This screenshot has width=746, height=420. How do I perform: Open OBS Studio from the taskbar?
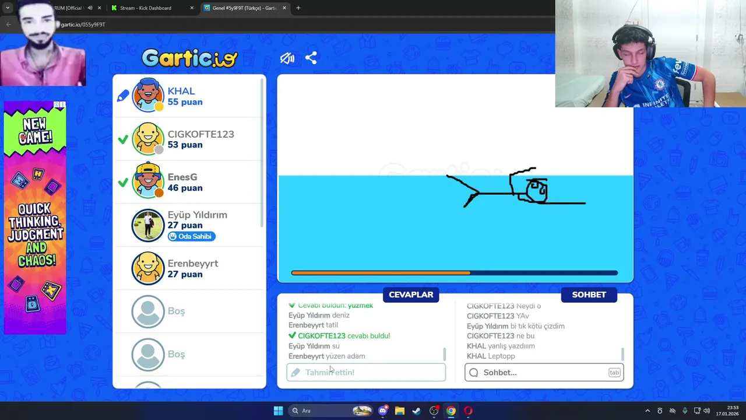pyautogui.click(x=434, y=411)
